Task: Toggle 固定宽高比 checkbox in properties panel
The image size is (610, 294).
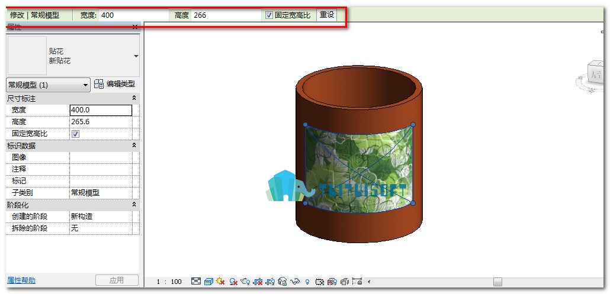Action: (x=75, y=134)
